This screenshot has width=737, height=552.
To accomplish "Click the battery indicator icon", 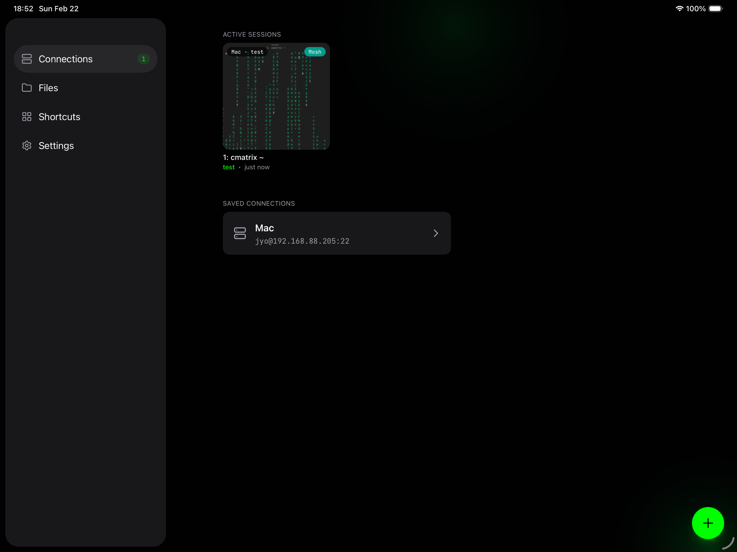I will [x=715, y=9].
